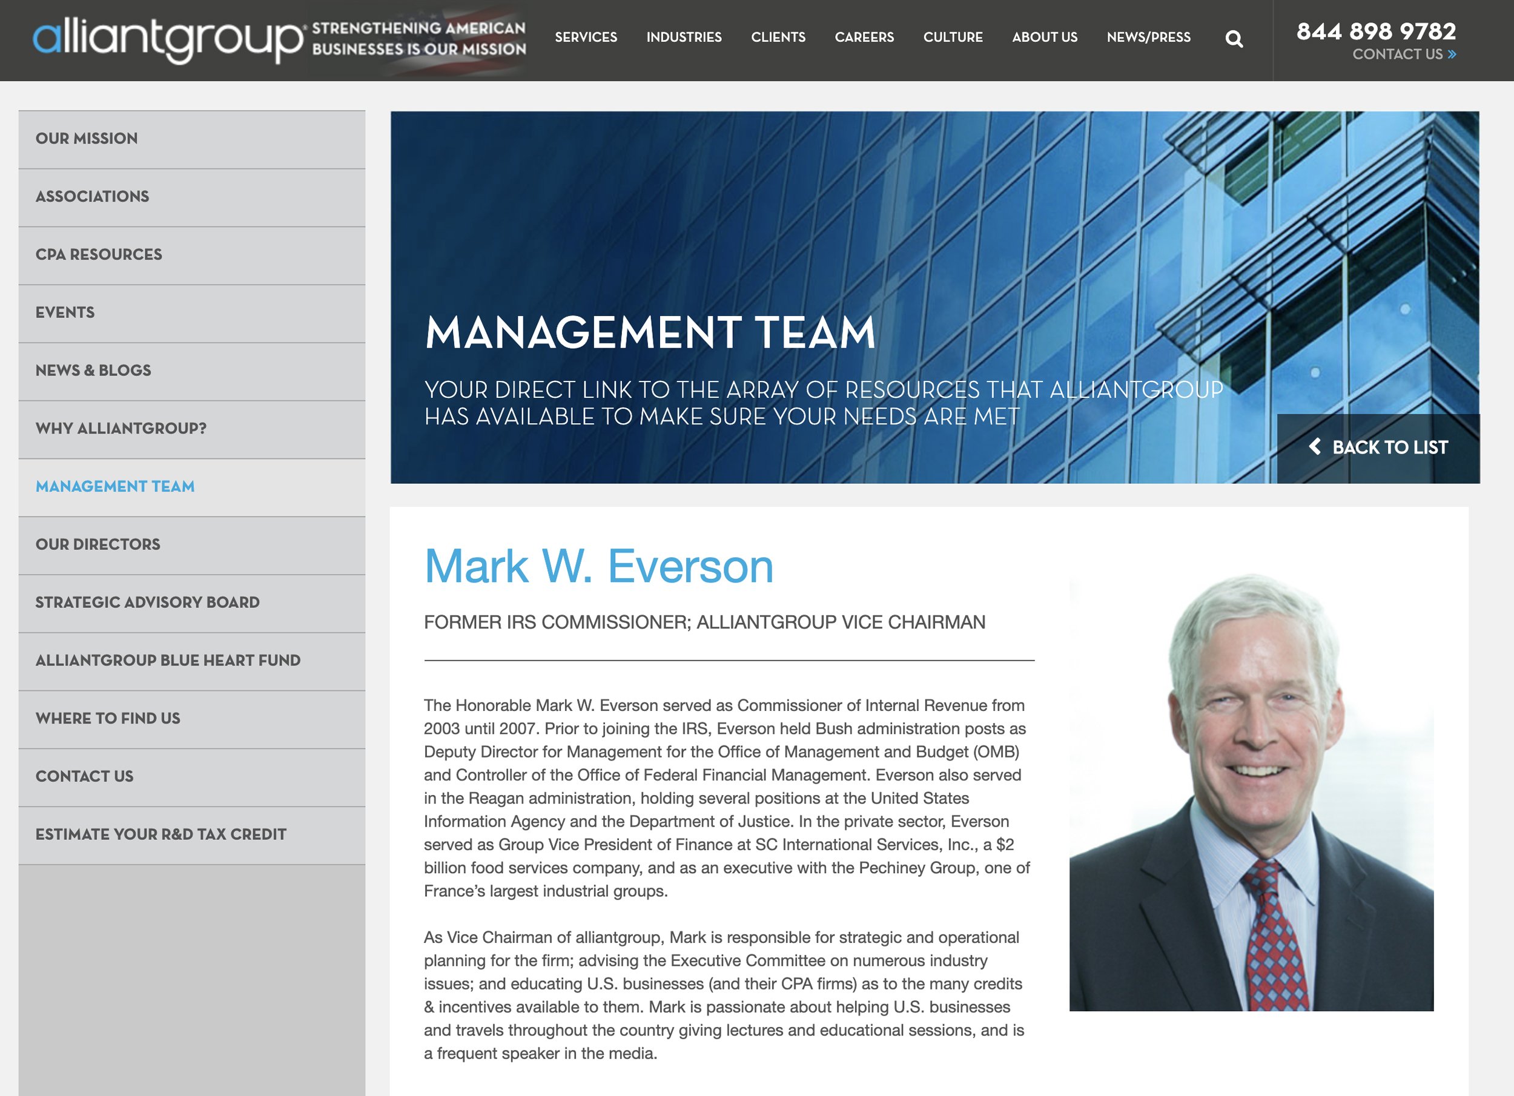Click the alliantgroup logo

click(168, 40)
